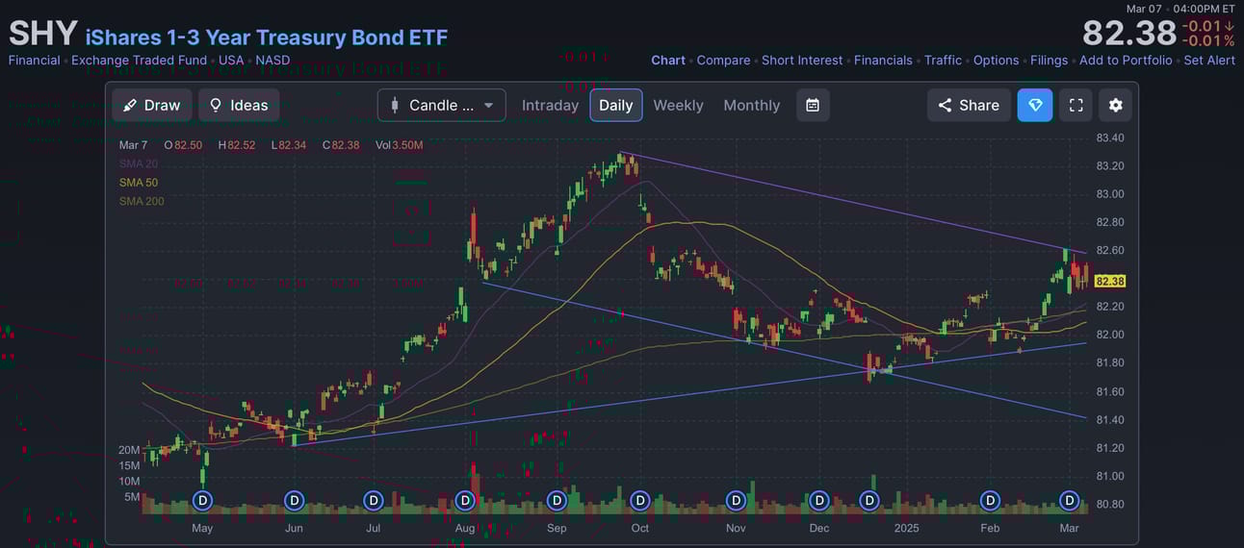Click the Vol 3.50M readout
The height and width of the screenshot is (548, 1244).
400,145
